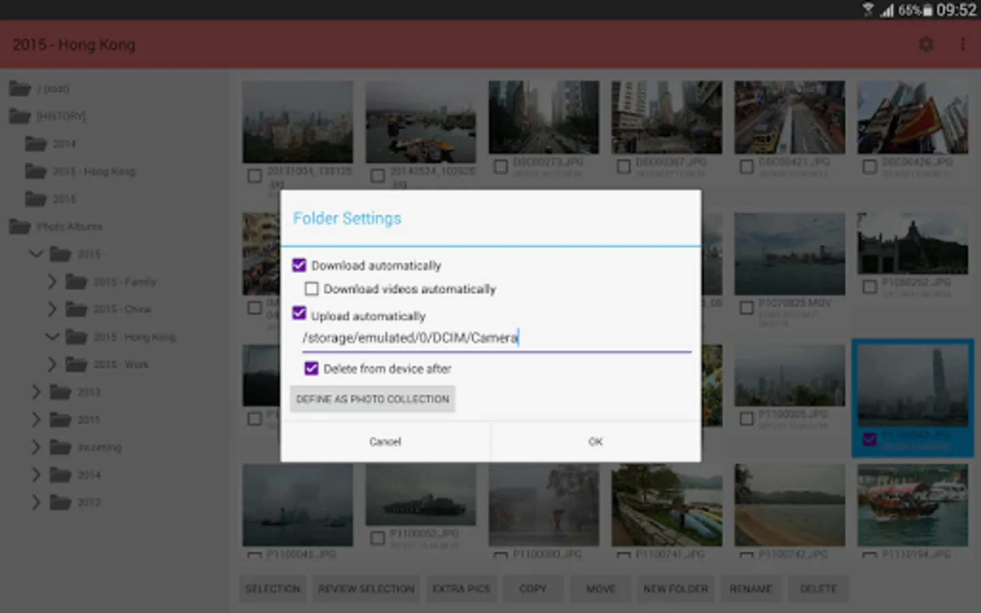The height and width of the screenshot is (613, 981).
Task: Tick the checkbox for DSC00367.JPG
Action: tap(623, 166)
